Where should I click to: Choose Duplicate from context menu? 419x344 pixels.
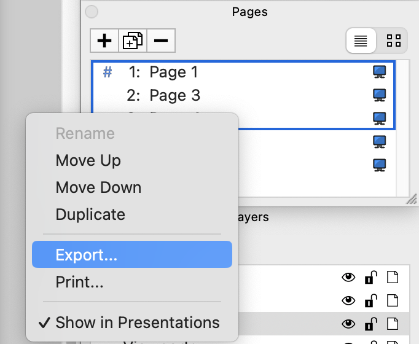coord(90,214)
